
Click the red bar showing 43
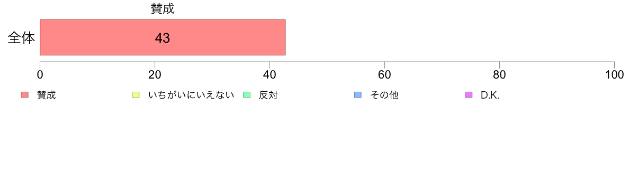click(x=163, y=37)
